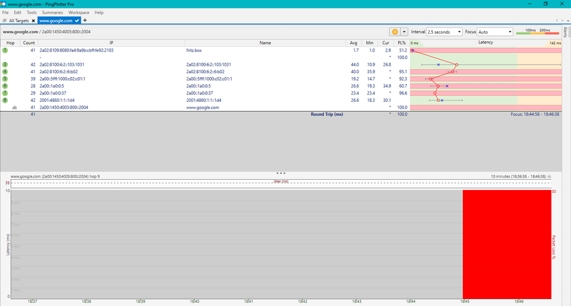Click the Latency graph column header
Image resolution: width=571 pixels, height=306 pixels.
[485, 42]
